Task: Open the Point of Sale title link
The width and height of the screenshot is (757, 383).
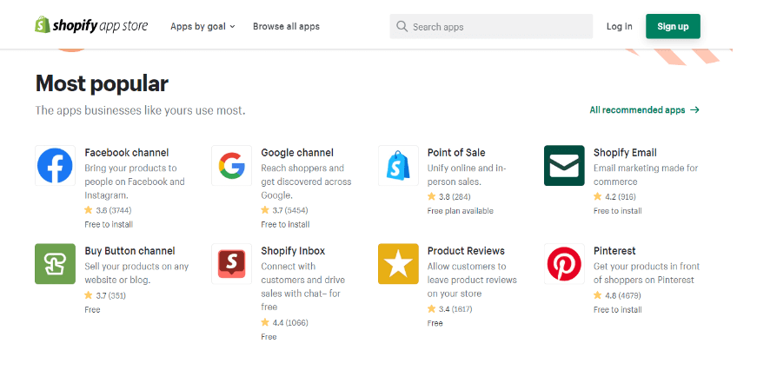Action: point(456,153)
